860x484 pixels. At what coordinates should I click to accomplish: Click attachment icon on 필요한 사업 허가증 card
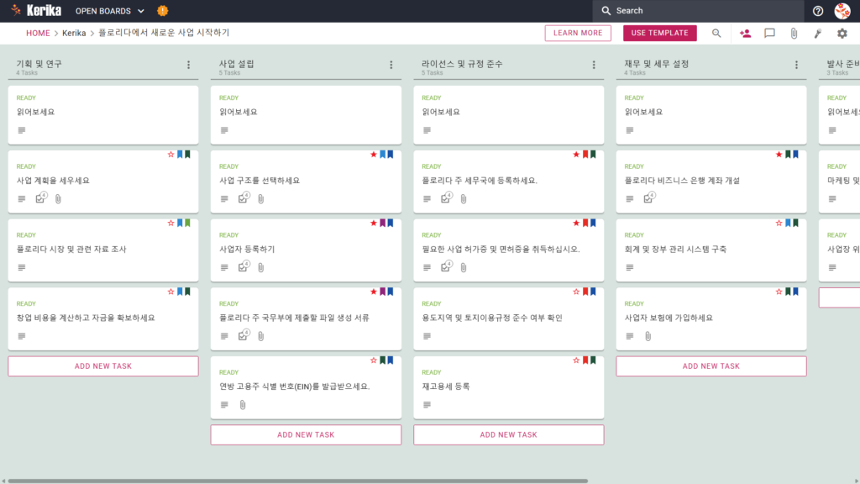[x=464, y=267]
